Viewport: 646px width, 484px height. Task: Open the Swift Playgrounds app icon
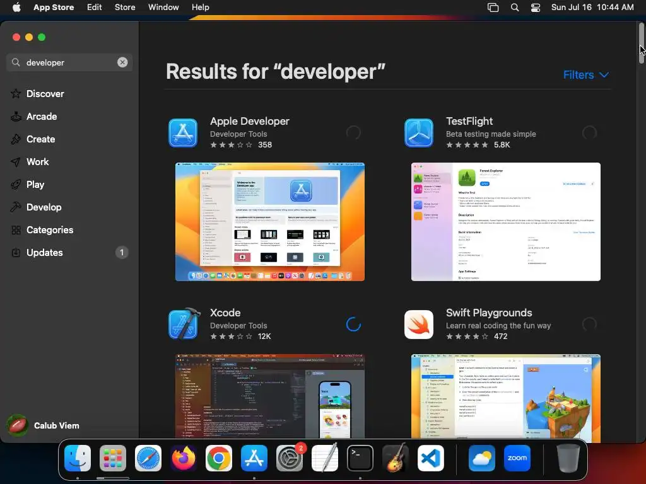pos(419,325)
